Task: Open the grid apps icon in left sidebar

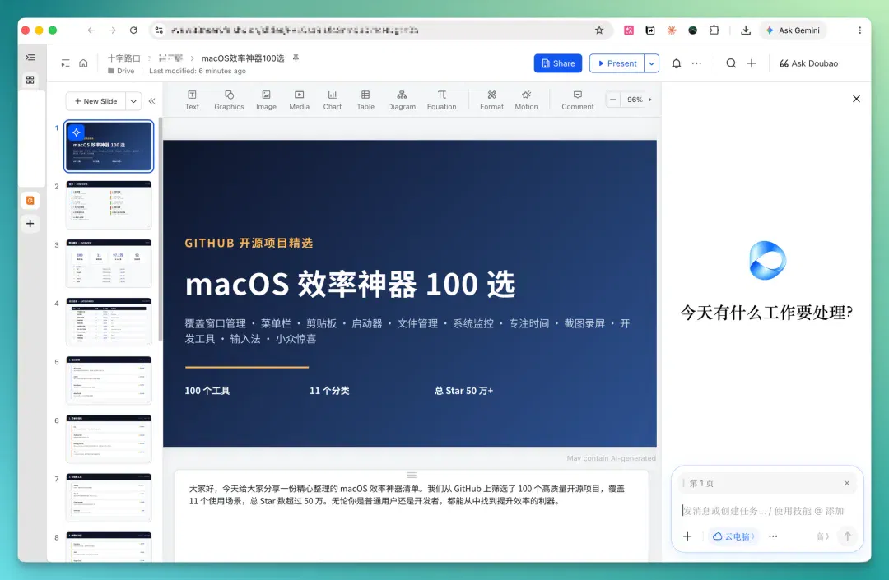Action: 30,80
